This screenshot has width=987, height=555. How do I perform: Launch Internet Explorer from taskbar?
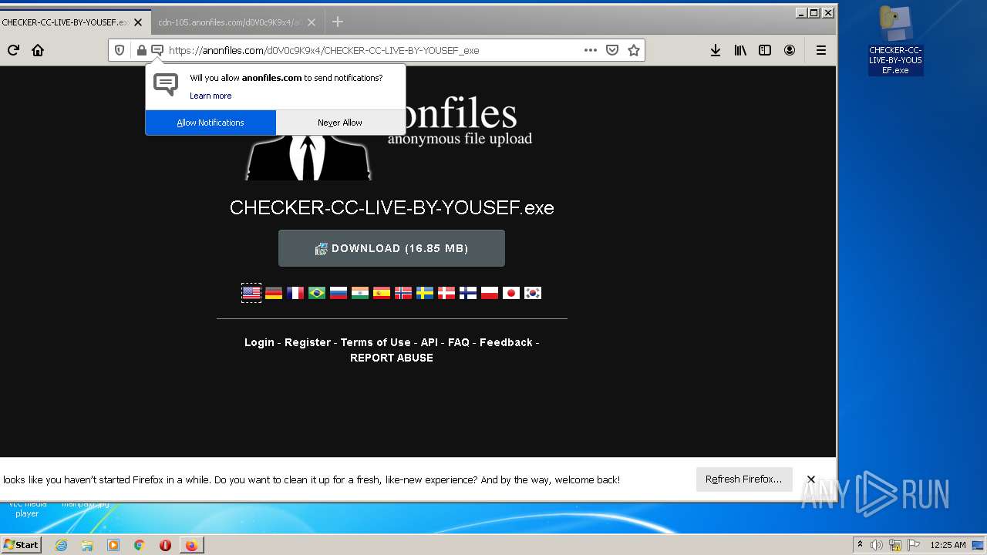[x=61, y=545]
